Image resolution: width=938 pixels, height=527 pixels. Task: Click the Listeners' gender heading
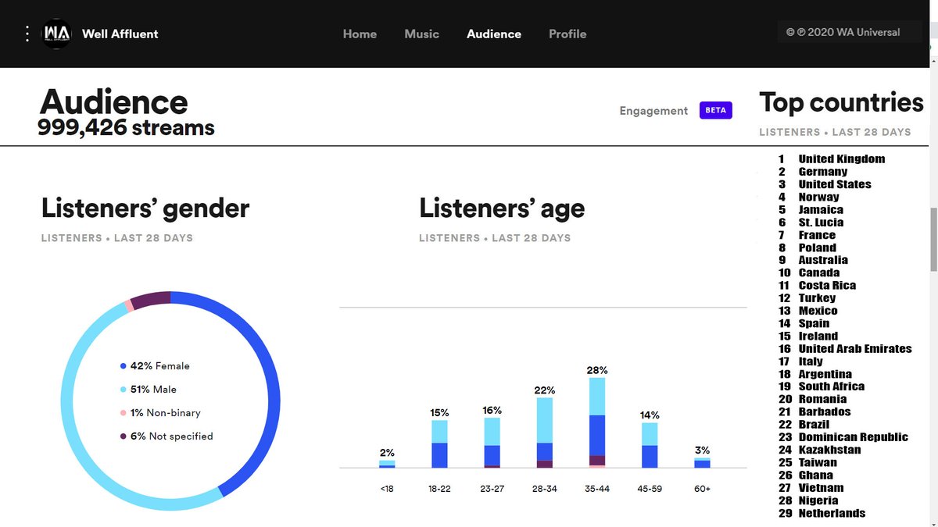[x=145, y=208]
